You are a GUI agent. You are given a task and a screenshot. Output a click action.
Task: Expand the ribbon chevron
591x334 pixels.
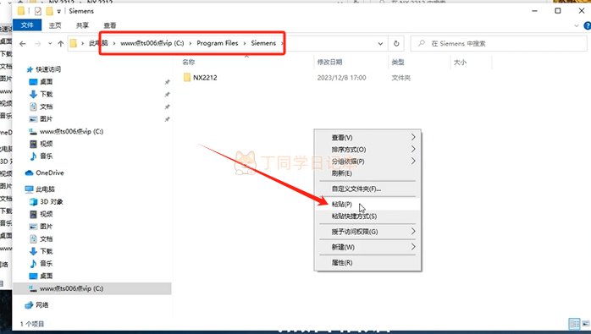(577, 25)
